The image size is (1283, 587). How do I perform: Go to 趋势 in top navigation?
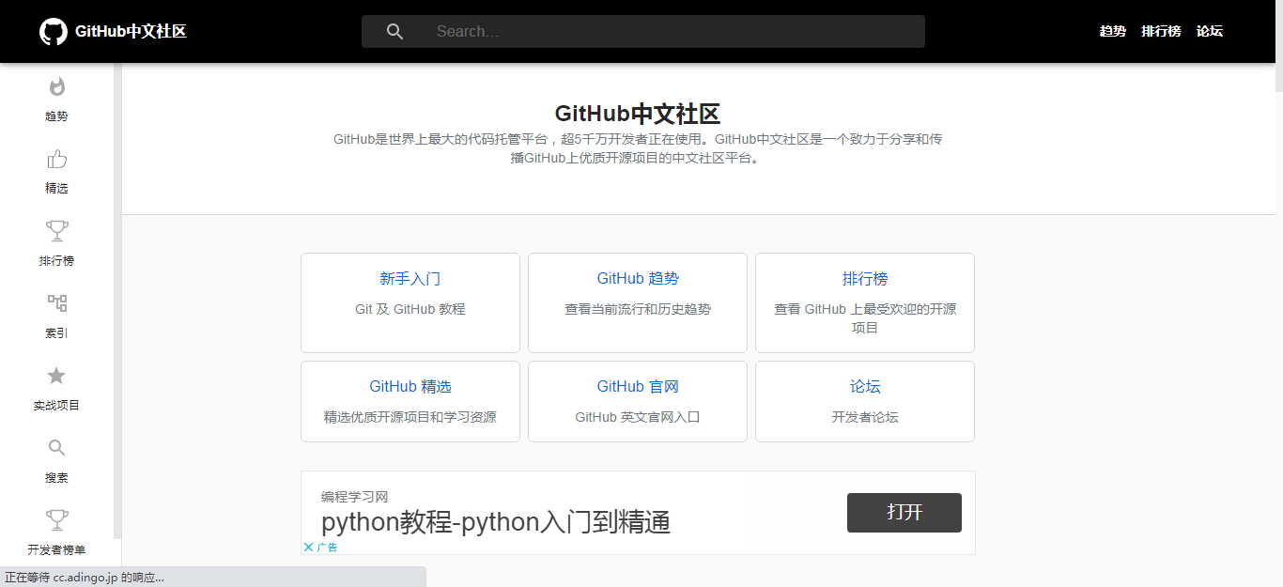[x=1112, y=31]
